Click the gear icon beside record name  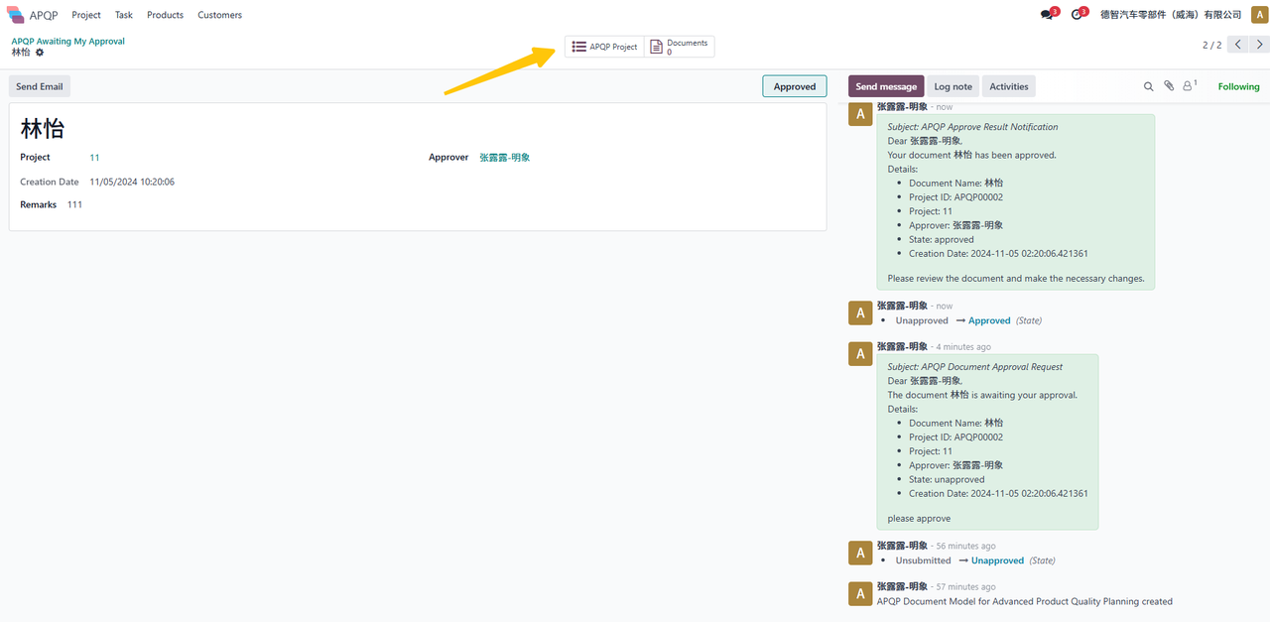(40, 53)
